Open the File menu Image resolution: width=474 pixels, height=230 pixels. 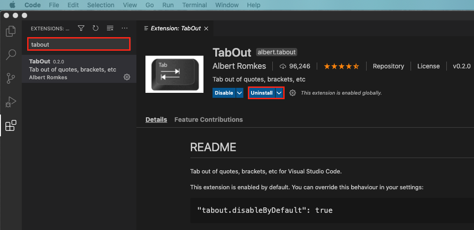coord(54,5)
